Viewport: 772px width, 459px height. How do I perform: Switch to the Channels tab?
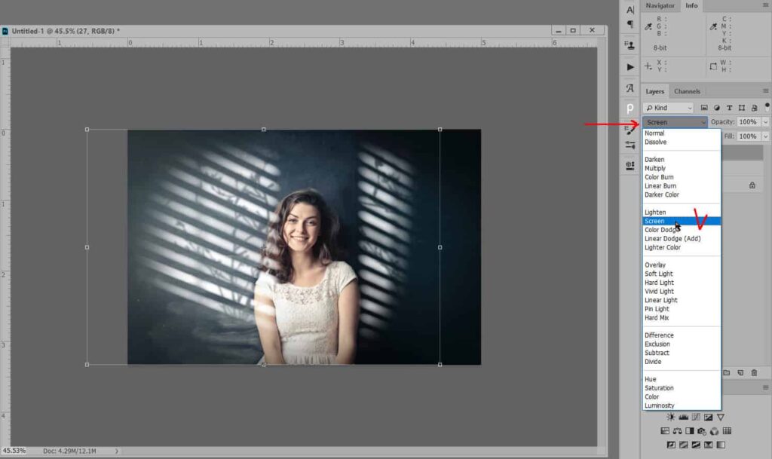(687, 91)
